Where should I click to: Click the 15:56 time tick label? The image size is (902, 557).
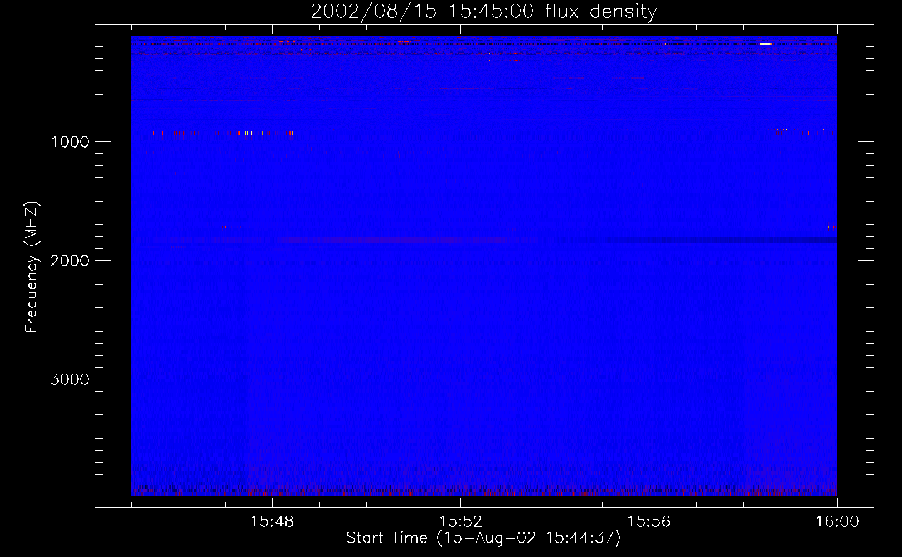(x=649, y=522)
